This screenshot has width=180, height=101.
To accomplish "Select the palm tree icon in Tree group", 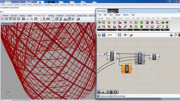I will (167, 22).
